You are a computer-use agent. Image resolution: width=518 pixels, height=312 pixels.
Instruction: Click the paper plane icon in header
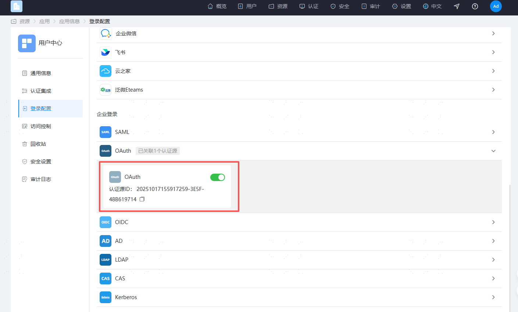click(x=457, y=6)
